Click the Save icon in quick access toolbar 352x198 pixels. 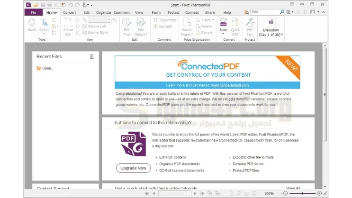tap(43, 5)
